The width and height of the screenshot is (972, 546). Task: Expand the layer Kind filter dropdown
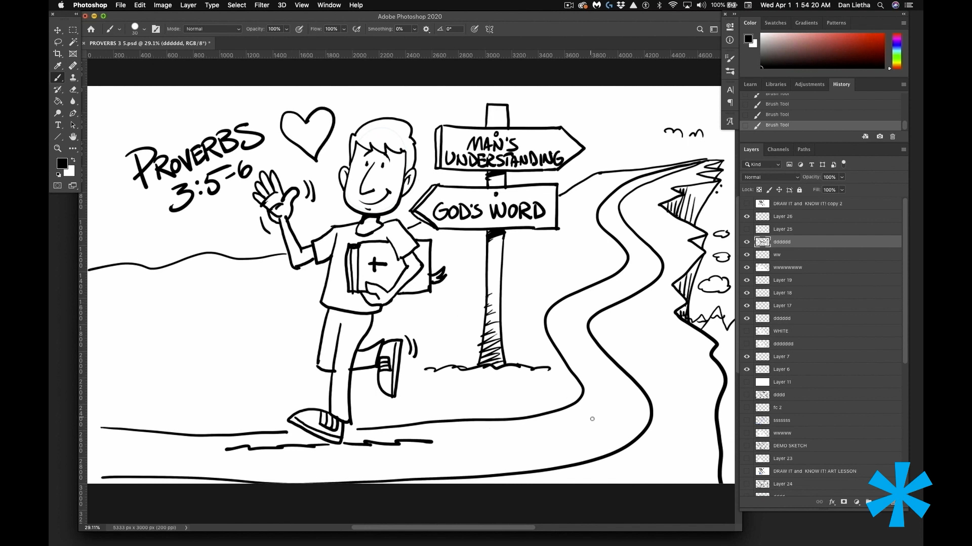[762, 164]
